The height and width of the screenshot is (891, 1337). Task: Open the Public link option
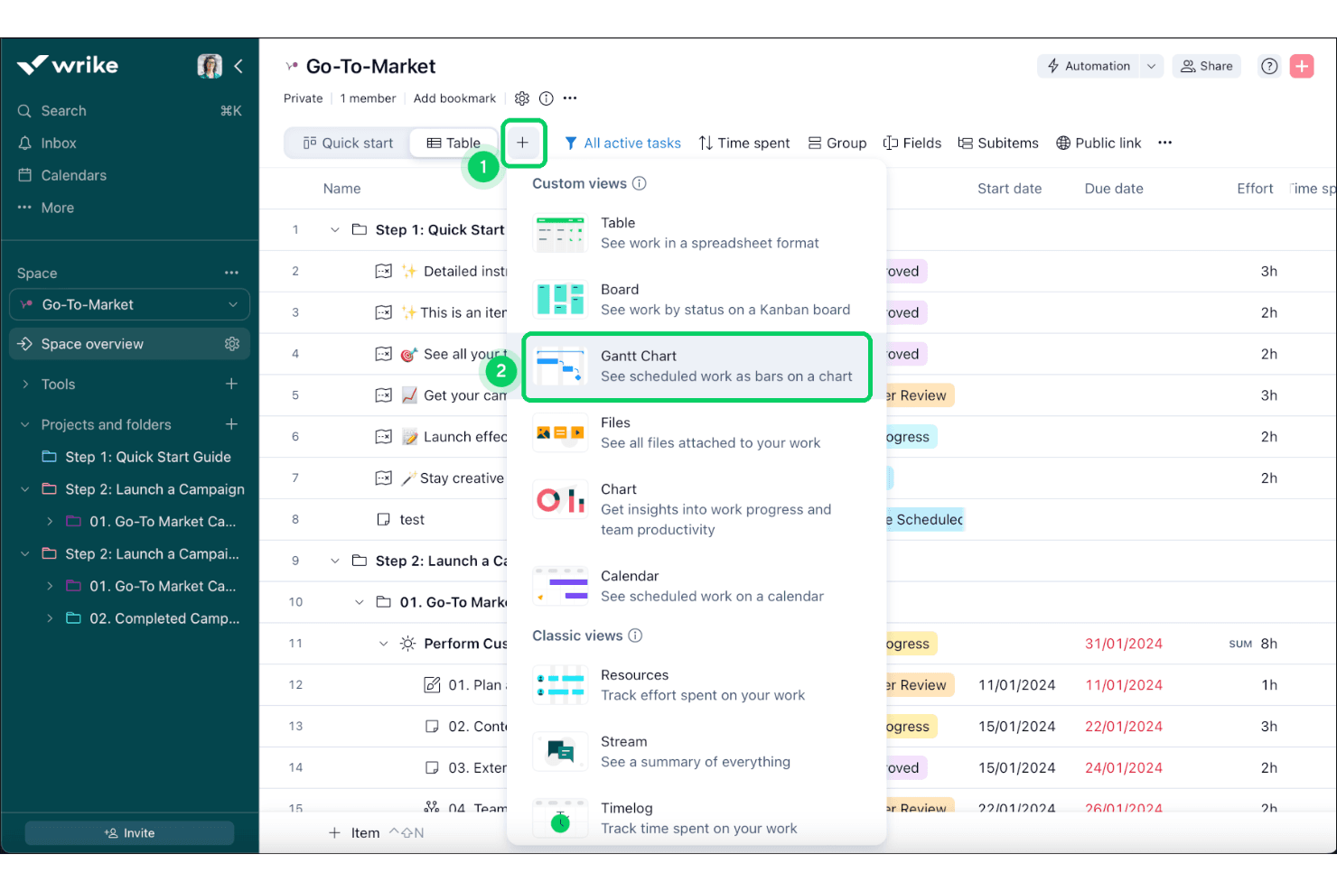tap(1099, 143)
